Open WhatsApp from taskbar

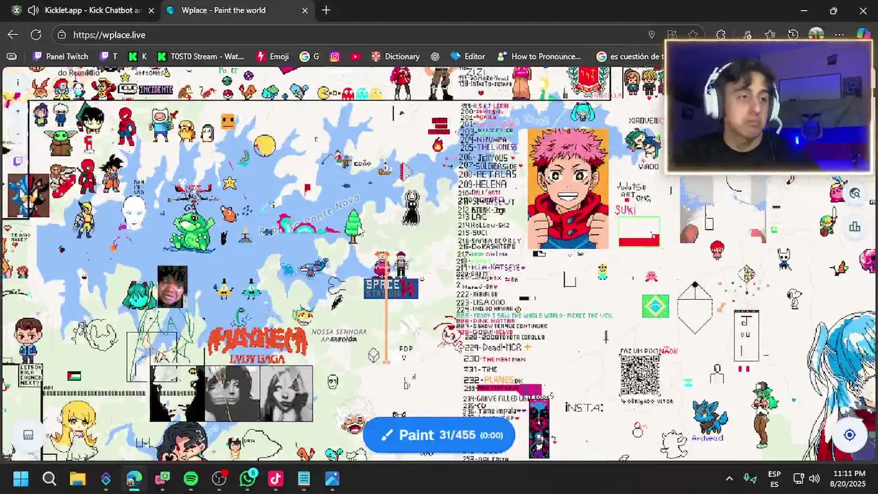(248, 478)
